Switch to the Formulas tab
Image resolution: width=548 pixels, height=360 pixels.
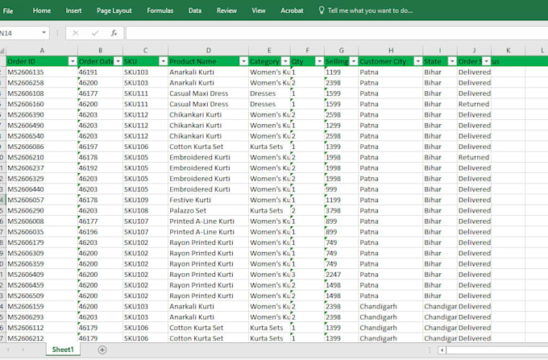[x=160, y=10]
